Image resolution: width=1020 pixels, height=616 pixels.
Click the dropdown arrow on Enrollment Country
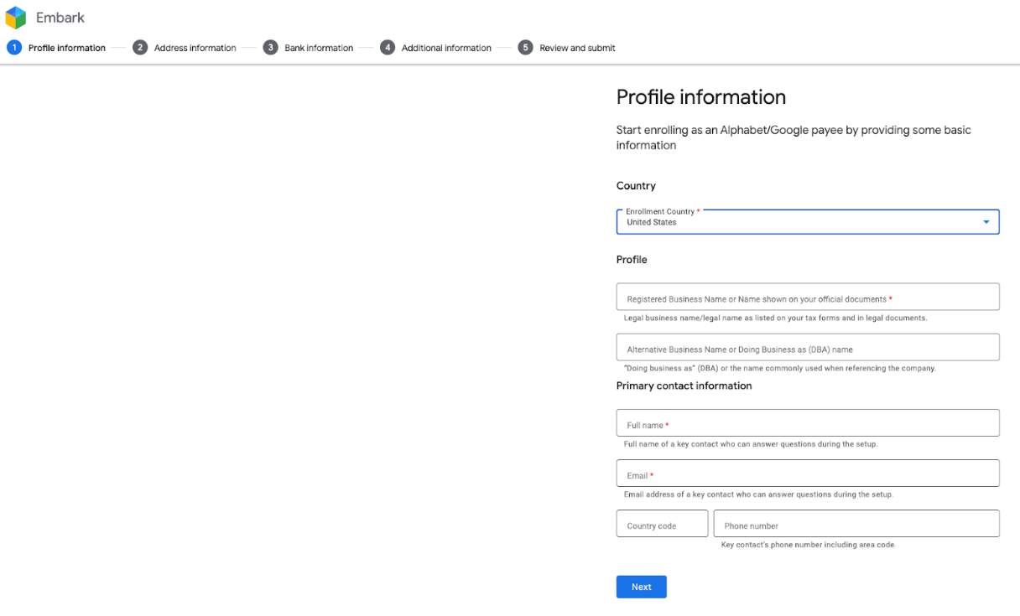click(x=986, y=221)
